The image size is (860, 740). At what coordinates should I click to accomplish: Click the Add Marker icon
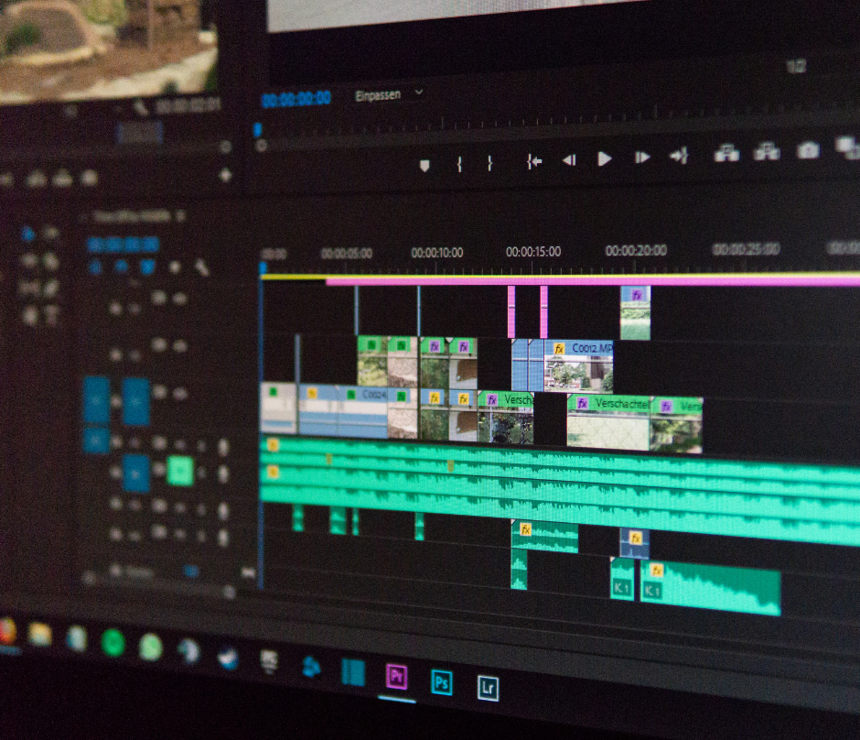click(x=424, y=165)
